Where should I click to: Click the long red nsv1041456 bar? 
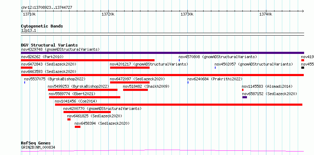(179, 105)
